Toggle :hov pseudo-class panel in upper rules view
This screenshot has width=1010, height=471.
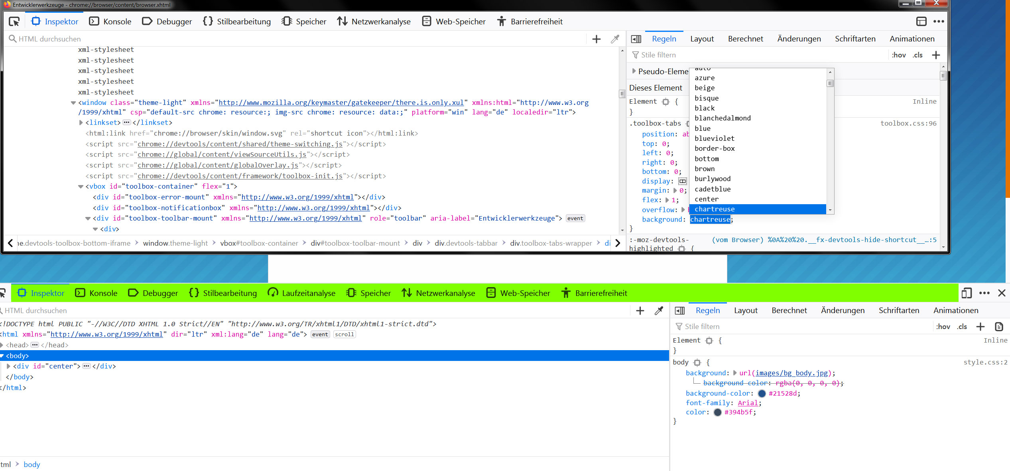pos(899,55)
